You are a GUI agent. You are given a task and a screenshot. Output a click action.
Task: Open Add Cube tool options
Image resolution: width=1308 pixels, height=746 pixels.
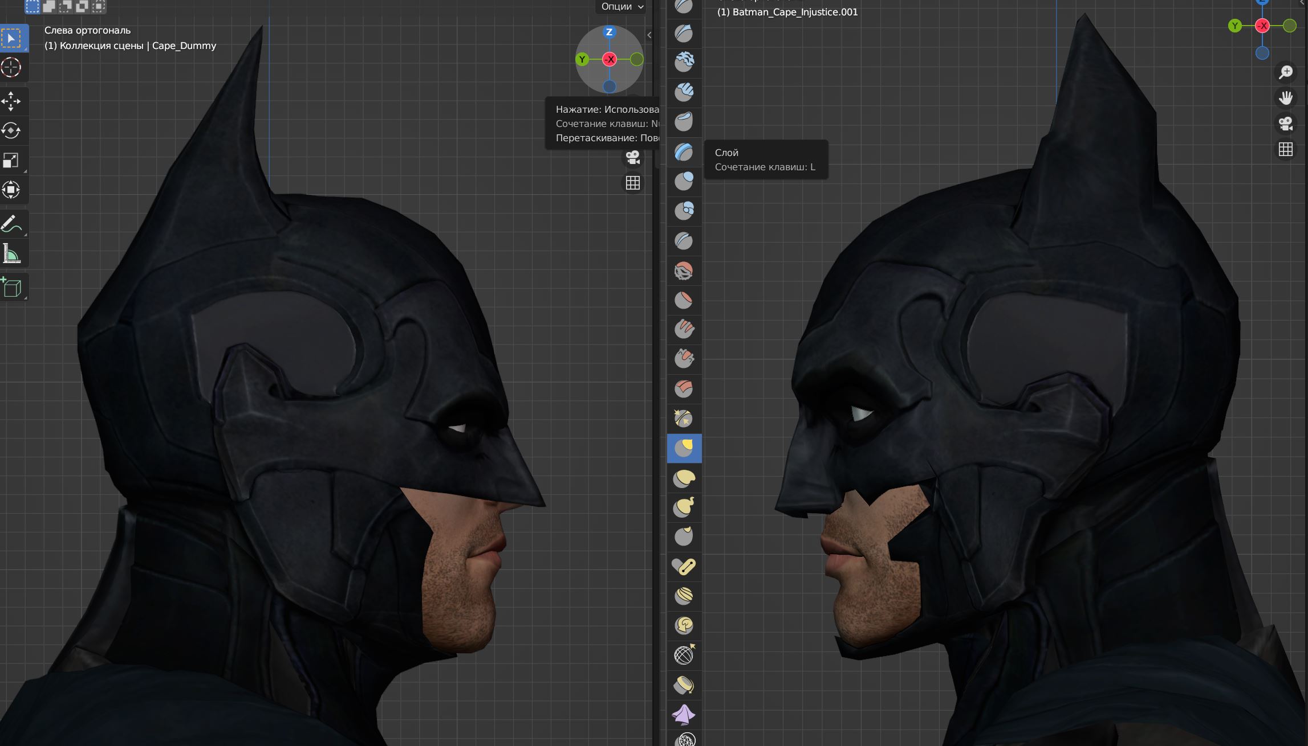[13, 288]
